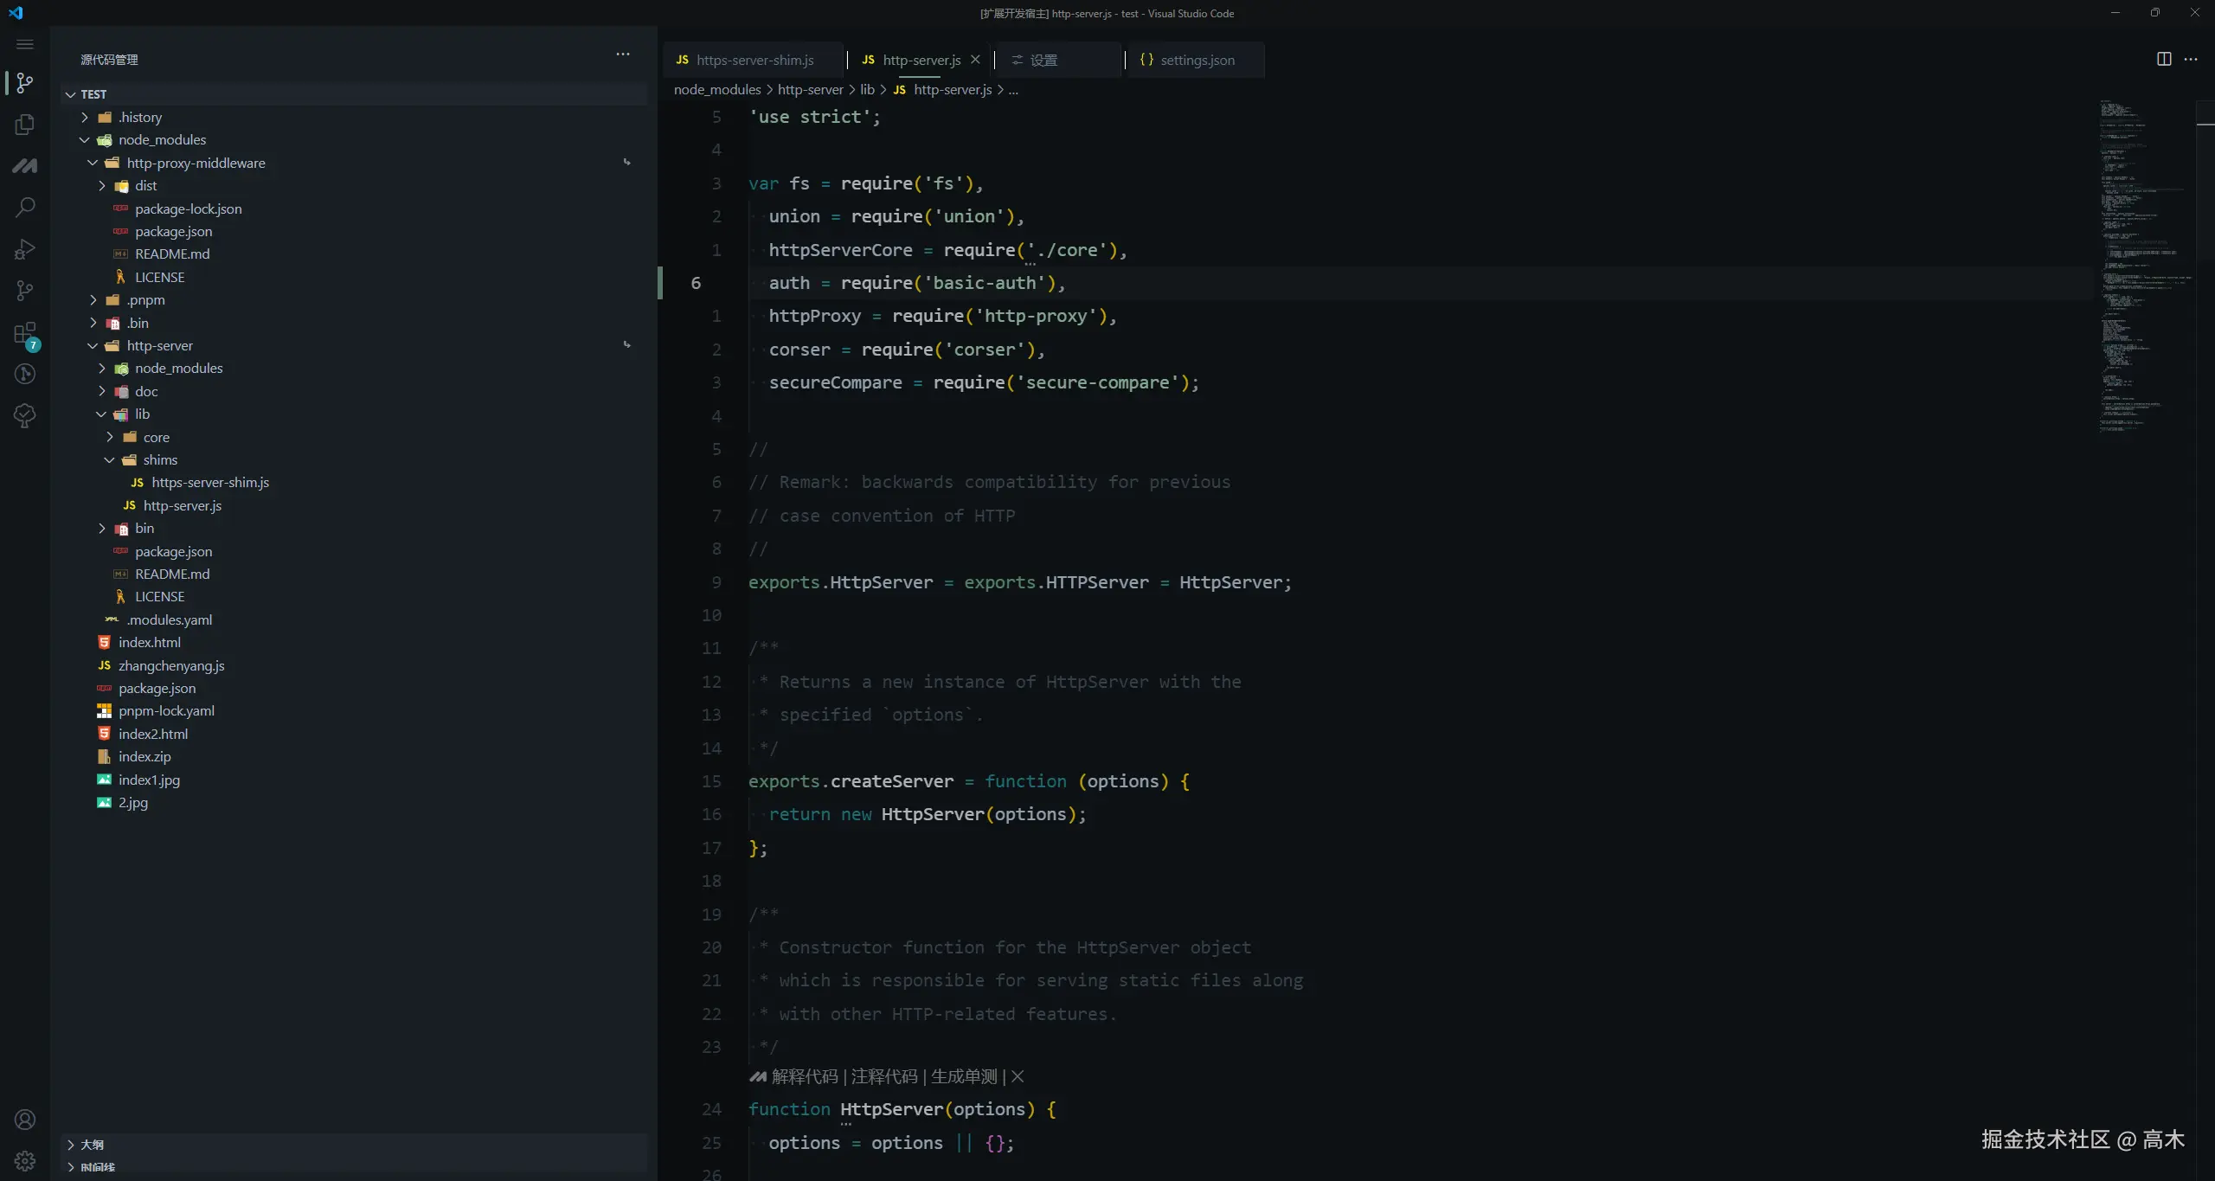Click the split editor right icon
Screen dimensions: 2215x1181
(x=2163, y=60)
